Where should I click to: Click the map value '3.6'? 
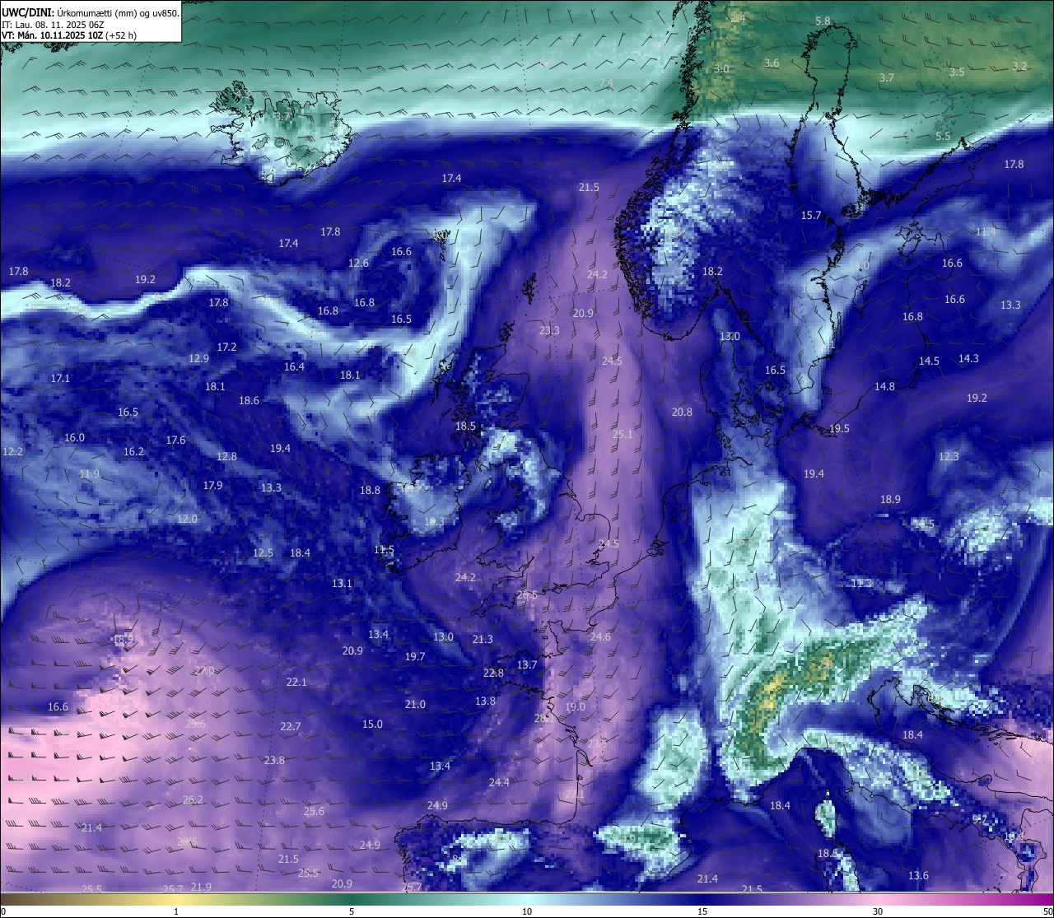coord(772,63)
